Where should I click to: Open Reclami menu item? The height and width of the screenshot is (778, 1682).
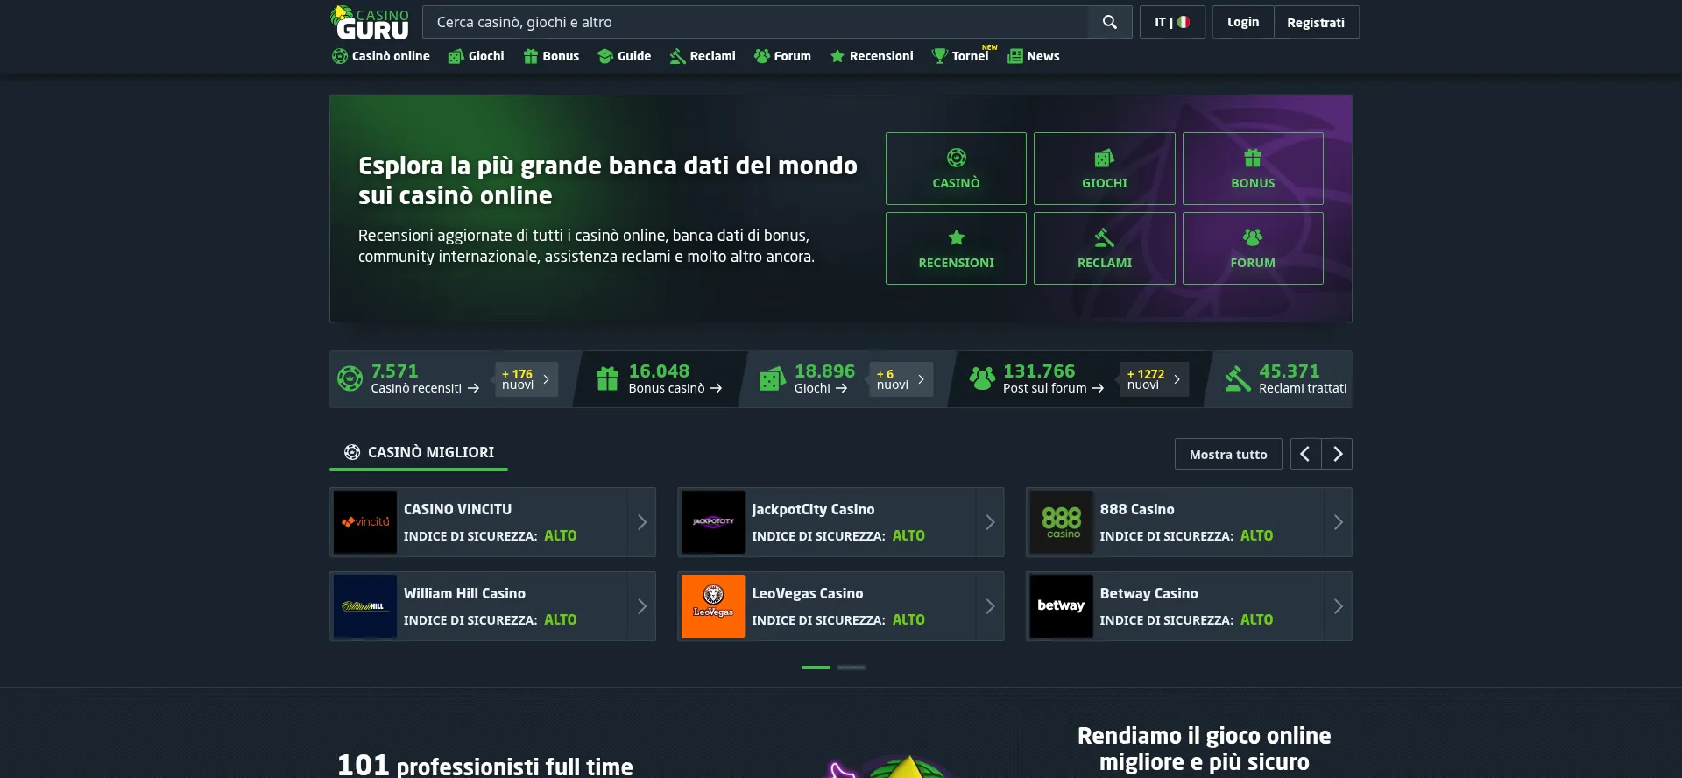coord(703,56)
